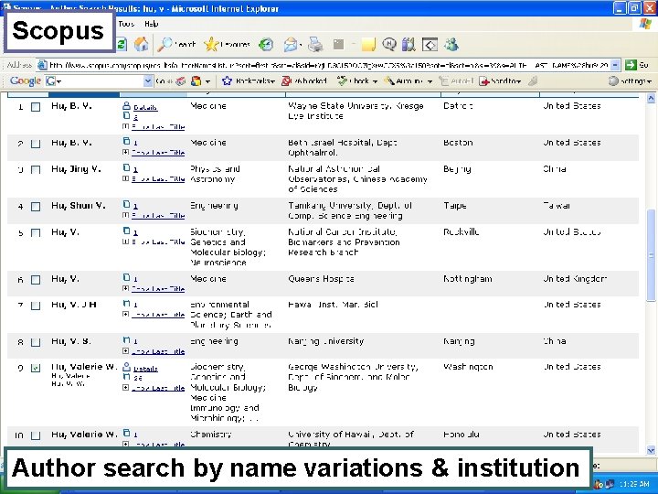The width and height of the screenshot is (658, 494).
Task: Click the person icon in the Hu, Valerie W. Washington row
Action: (126, 367)
